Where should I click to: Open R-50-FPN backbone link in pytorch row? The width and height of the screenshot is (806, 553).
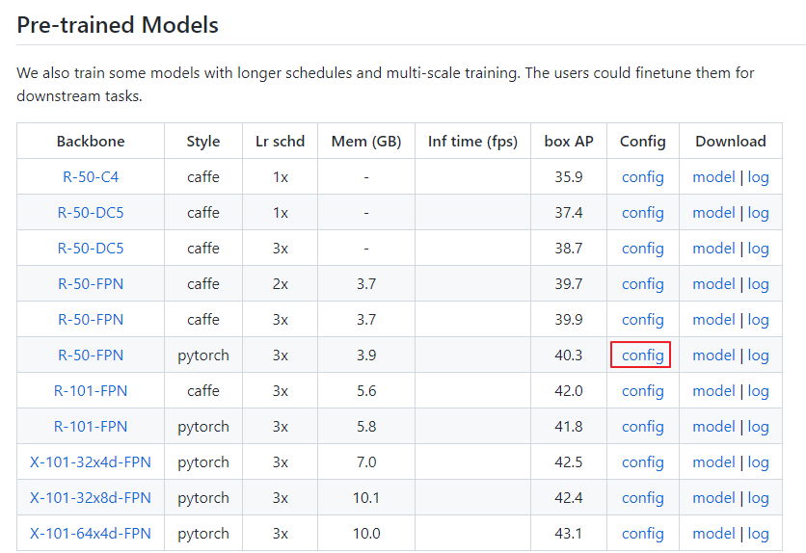point(91,355)
